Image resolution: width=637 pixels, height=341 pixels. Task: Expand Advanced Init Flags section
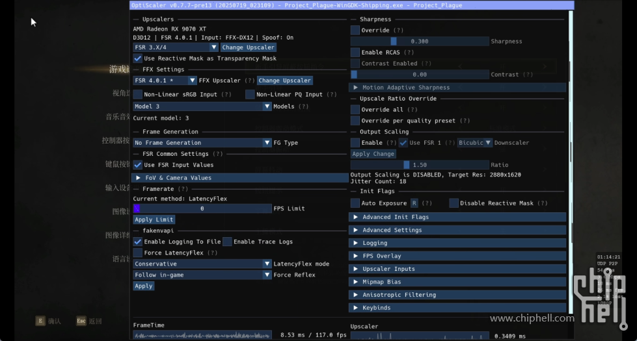click(x=457, y=218)
